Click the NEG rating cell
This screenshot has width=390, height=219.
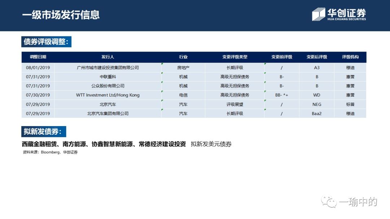coord(317,104)
